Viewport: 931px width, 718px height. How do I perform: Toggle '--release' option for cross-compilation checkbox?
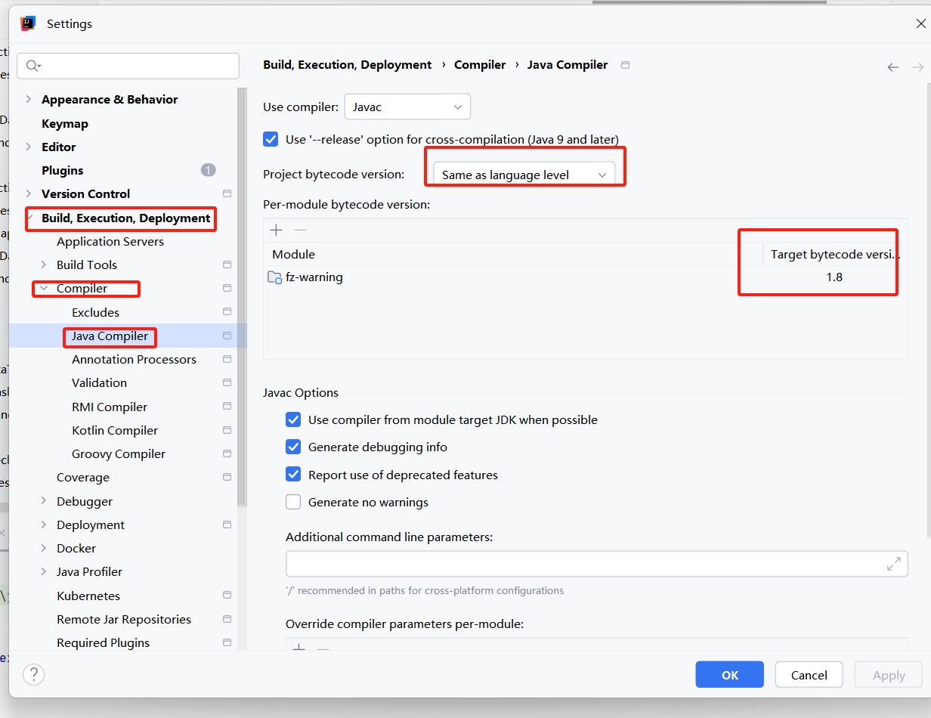point(271,139)
